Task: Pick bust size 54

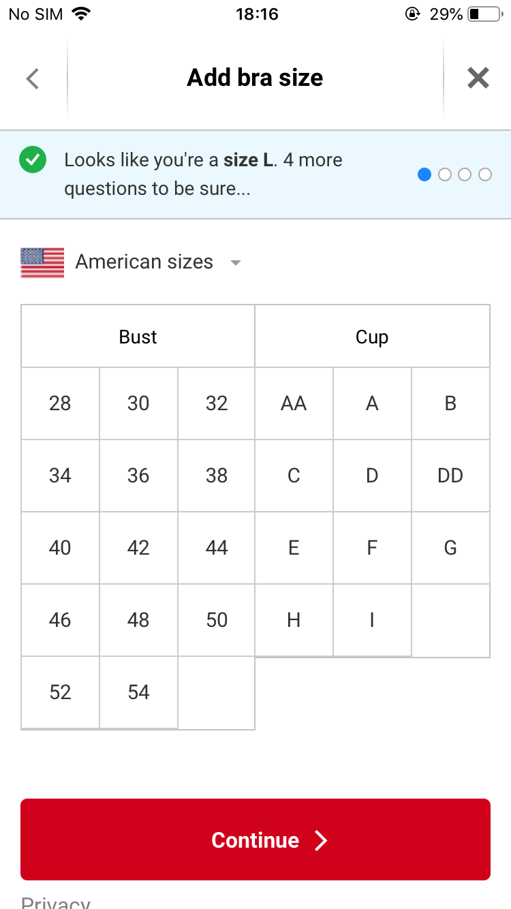Action: click(x=138, y=692)
